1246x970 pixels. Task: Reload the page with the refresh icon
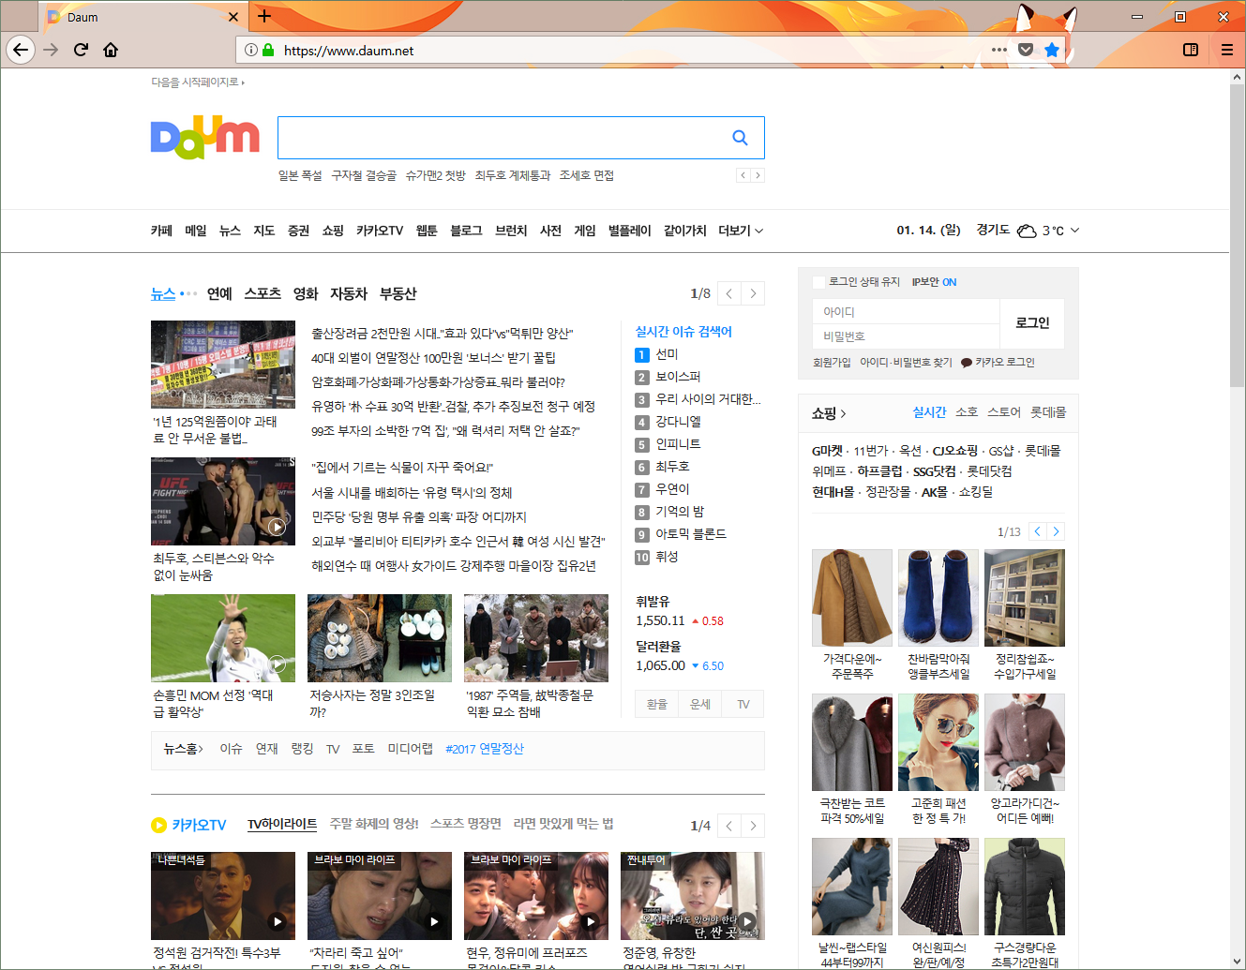point(81,50)
